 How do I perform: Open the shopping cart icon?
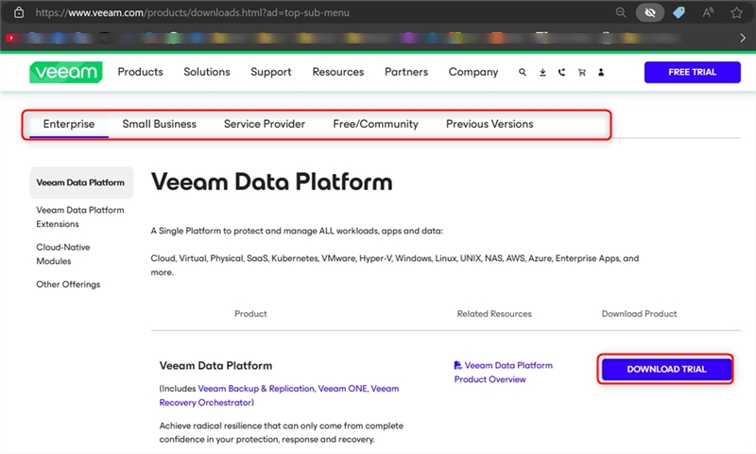[581, 72]
